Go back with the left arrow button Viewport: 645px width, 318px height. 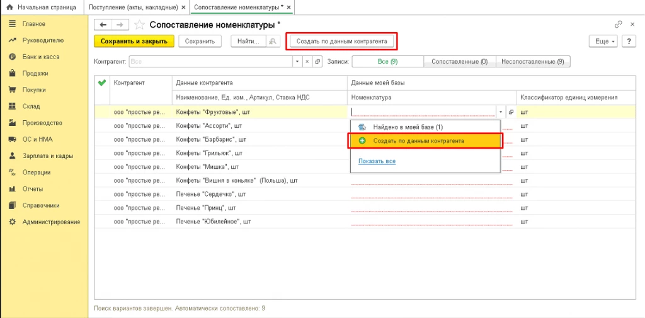click(103, 25)
